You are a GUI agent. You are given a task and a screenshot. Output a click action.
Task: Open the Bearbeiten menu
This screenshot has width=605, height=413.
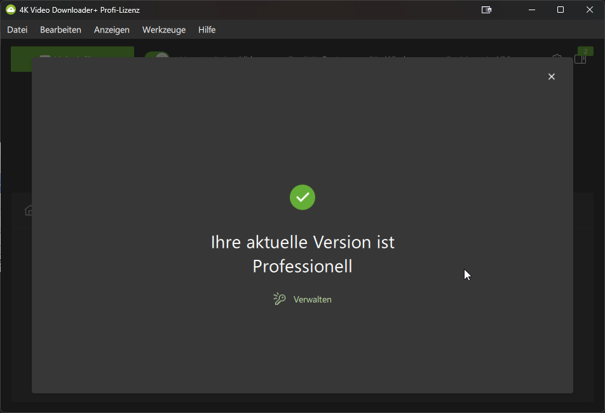click(60, 30)
